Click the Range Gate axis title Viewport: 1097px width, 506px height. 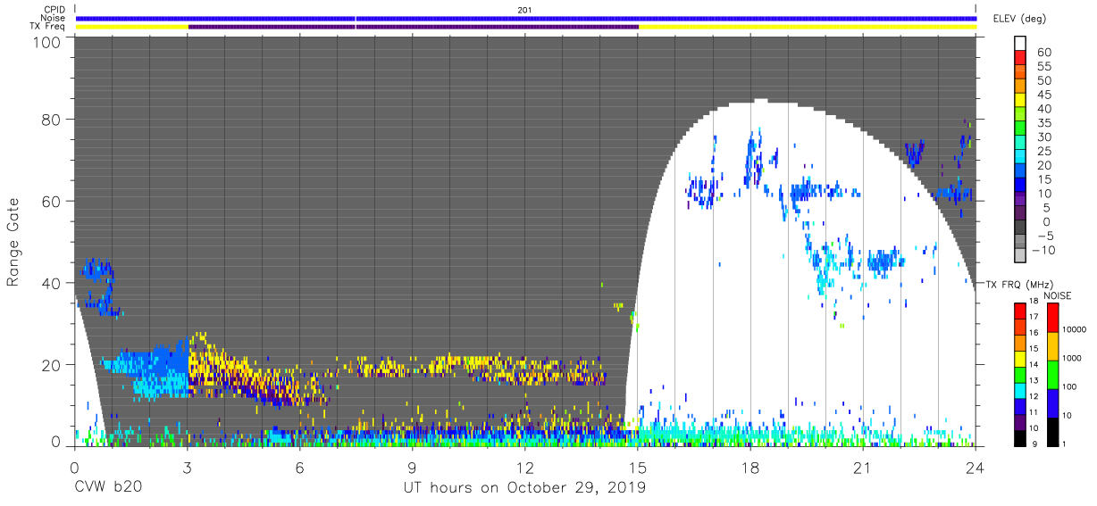13,243
